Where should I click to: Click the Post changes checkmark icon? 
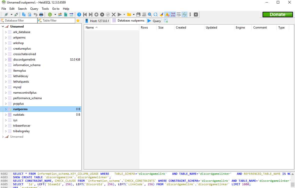(108, 15)
